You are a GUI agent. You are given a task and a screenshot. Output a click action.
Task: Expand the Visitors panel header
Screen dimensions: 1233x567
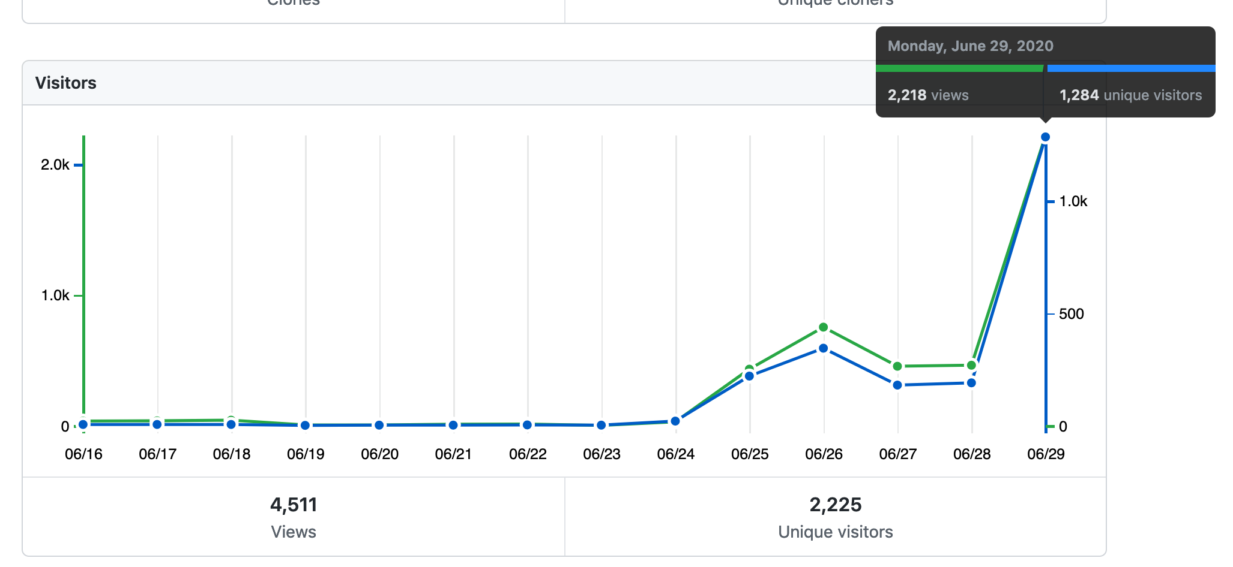(66, 83)
